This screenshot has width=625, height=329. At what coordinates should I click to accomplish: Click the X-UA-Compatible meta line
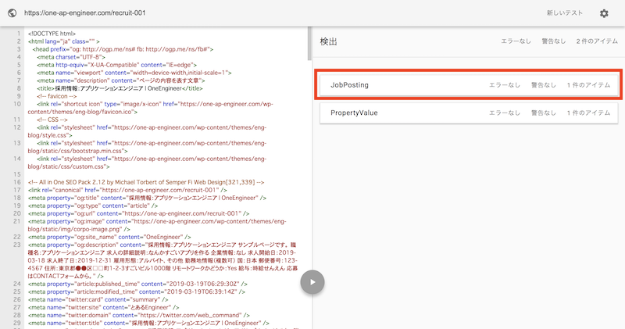pyautogui.click(x=116, y=65)
